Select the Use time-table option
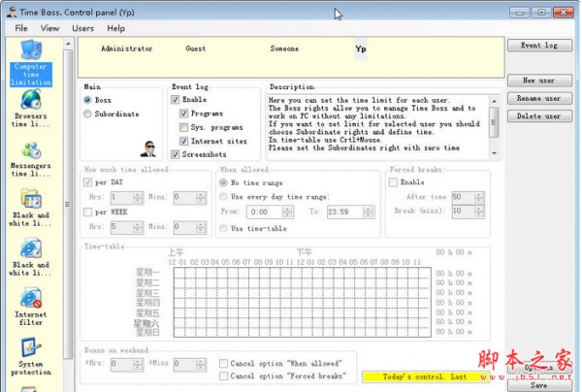Image resolution: width=582 pixels, height=392 pixels. [223, 228]
